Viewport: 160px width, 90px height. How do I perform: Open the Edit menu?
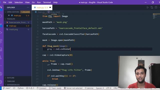[x=10, y=2]
